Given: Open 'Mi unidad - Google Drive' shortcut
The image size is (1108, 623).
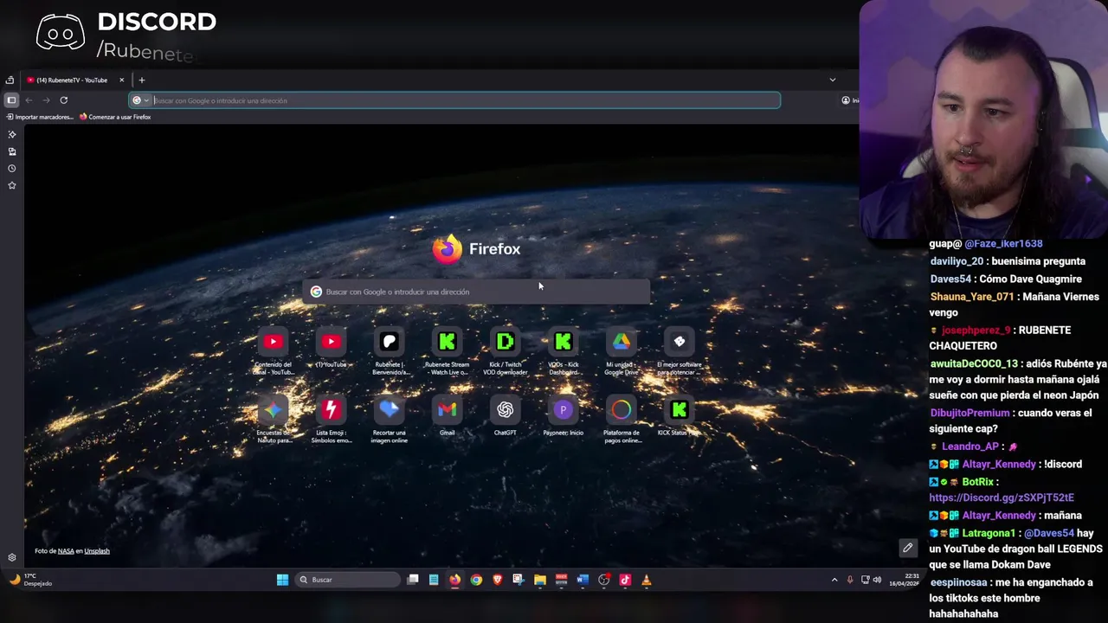Looking at the screenshot, I should click(x=622, y=351).
